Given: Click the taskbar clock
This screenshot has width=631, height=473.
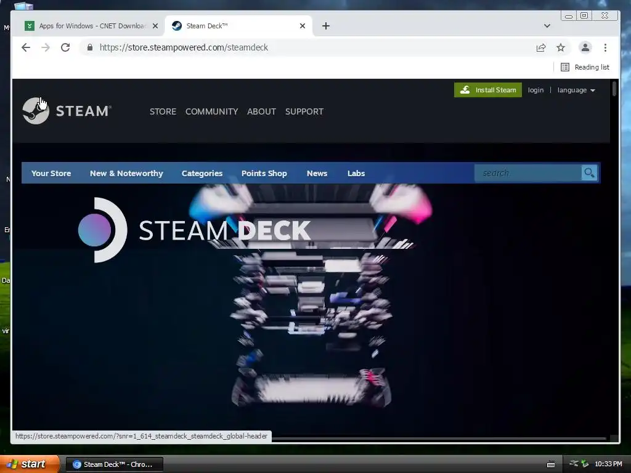Looking at the screenshot, I should click(x=608, y=464).
